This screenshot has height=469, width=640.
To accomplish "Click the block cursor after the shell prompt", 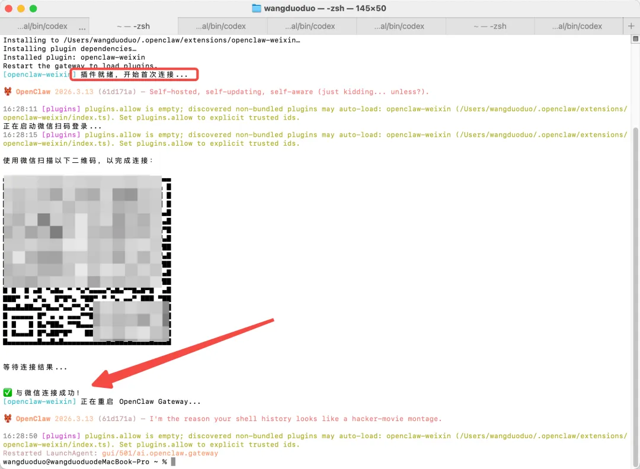I will (x=173, y=462).
